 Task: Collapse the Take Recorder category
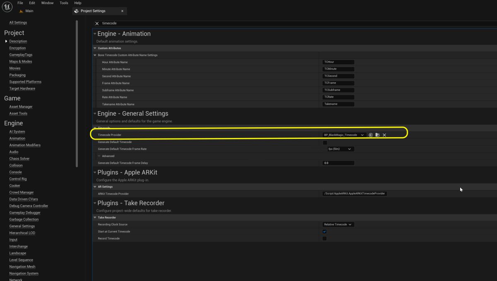click(x=95, y=217)
